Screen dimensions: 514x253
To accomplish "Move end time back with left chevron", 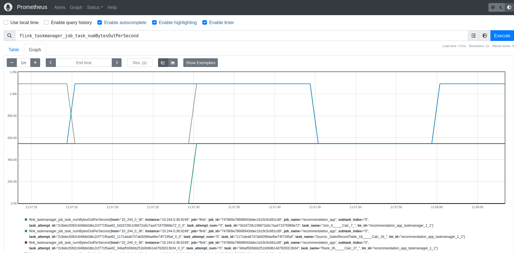I will click(x=51, y=63).
